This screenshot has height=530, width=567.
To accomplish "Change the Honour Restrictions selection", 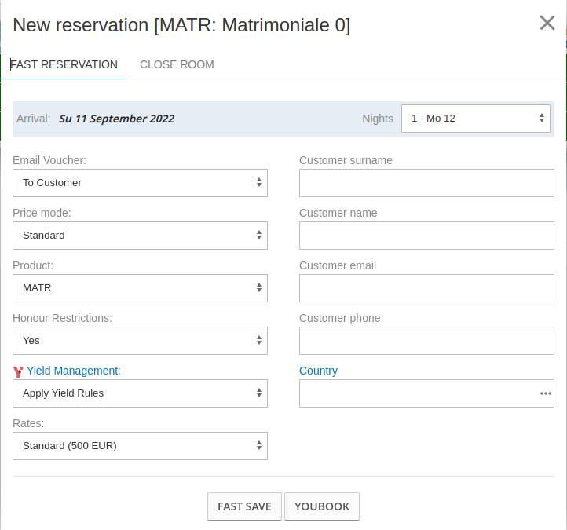I will tap(140, 341).
